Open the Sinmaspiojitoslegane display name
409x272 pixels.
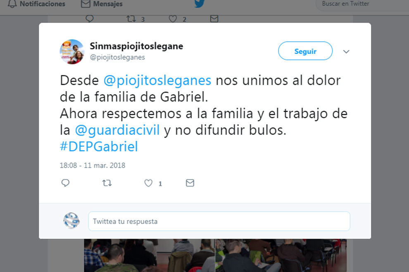[136, 46]
